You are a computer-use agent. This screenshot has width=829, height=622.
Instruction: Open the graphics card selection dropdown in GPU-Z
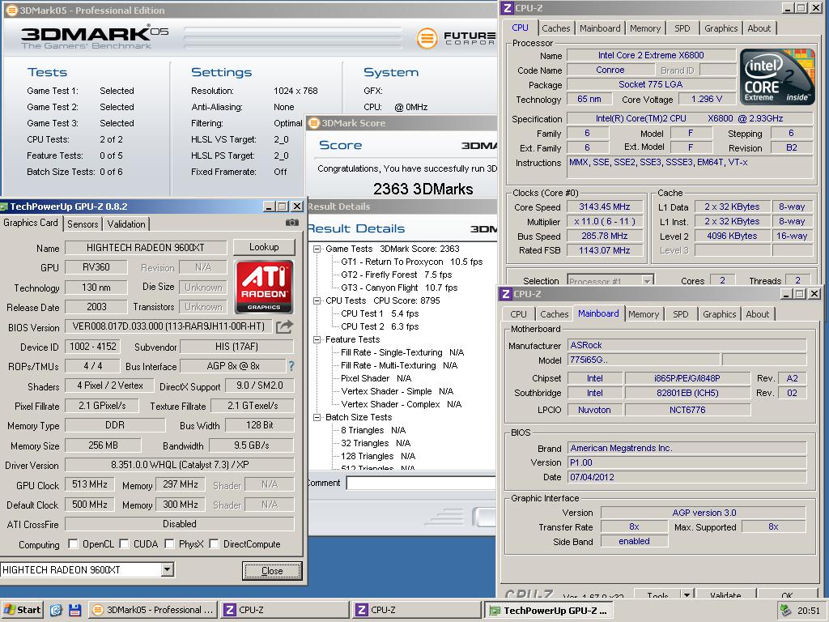point(167,569)
